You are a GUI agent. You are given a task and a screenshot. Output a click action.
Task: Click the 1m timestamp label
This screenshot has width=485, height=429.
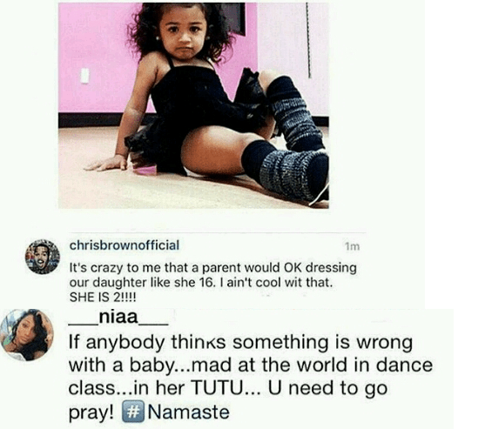pos(352,246)
